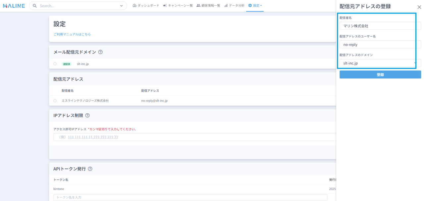Screen dimensions: 424x201
Task: Open the ご利用マニュアルはこちら link
Action: coord(72,34)
